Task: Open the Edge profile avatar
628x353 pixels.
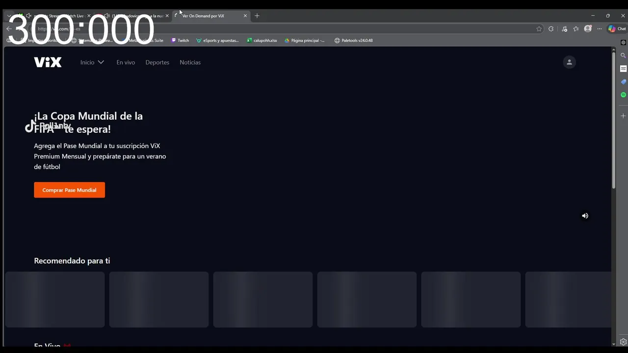Action: tap(588, 29)
